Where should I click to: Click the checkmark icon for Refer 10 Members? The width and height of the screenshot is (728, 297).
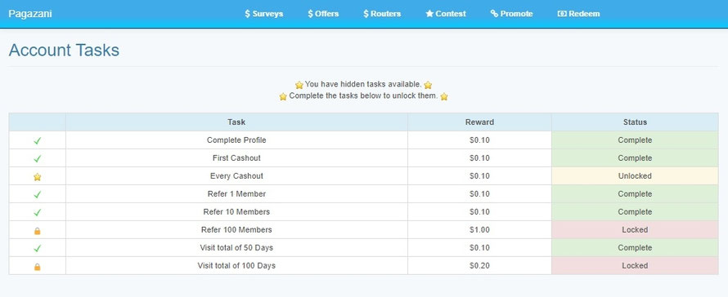pyautogui.click(x=37, y=212)
